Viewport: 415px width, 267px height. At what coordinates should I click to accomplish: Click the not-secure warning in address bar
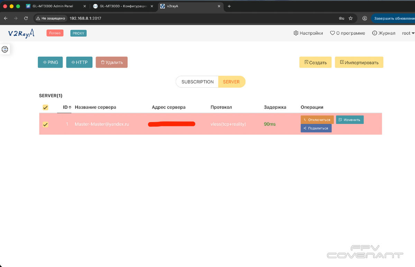pyautogui.click(x=50, y=18)
